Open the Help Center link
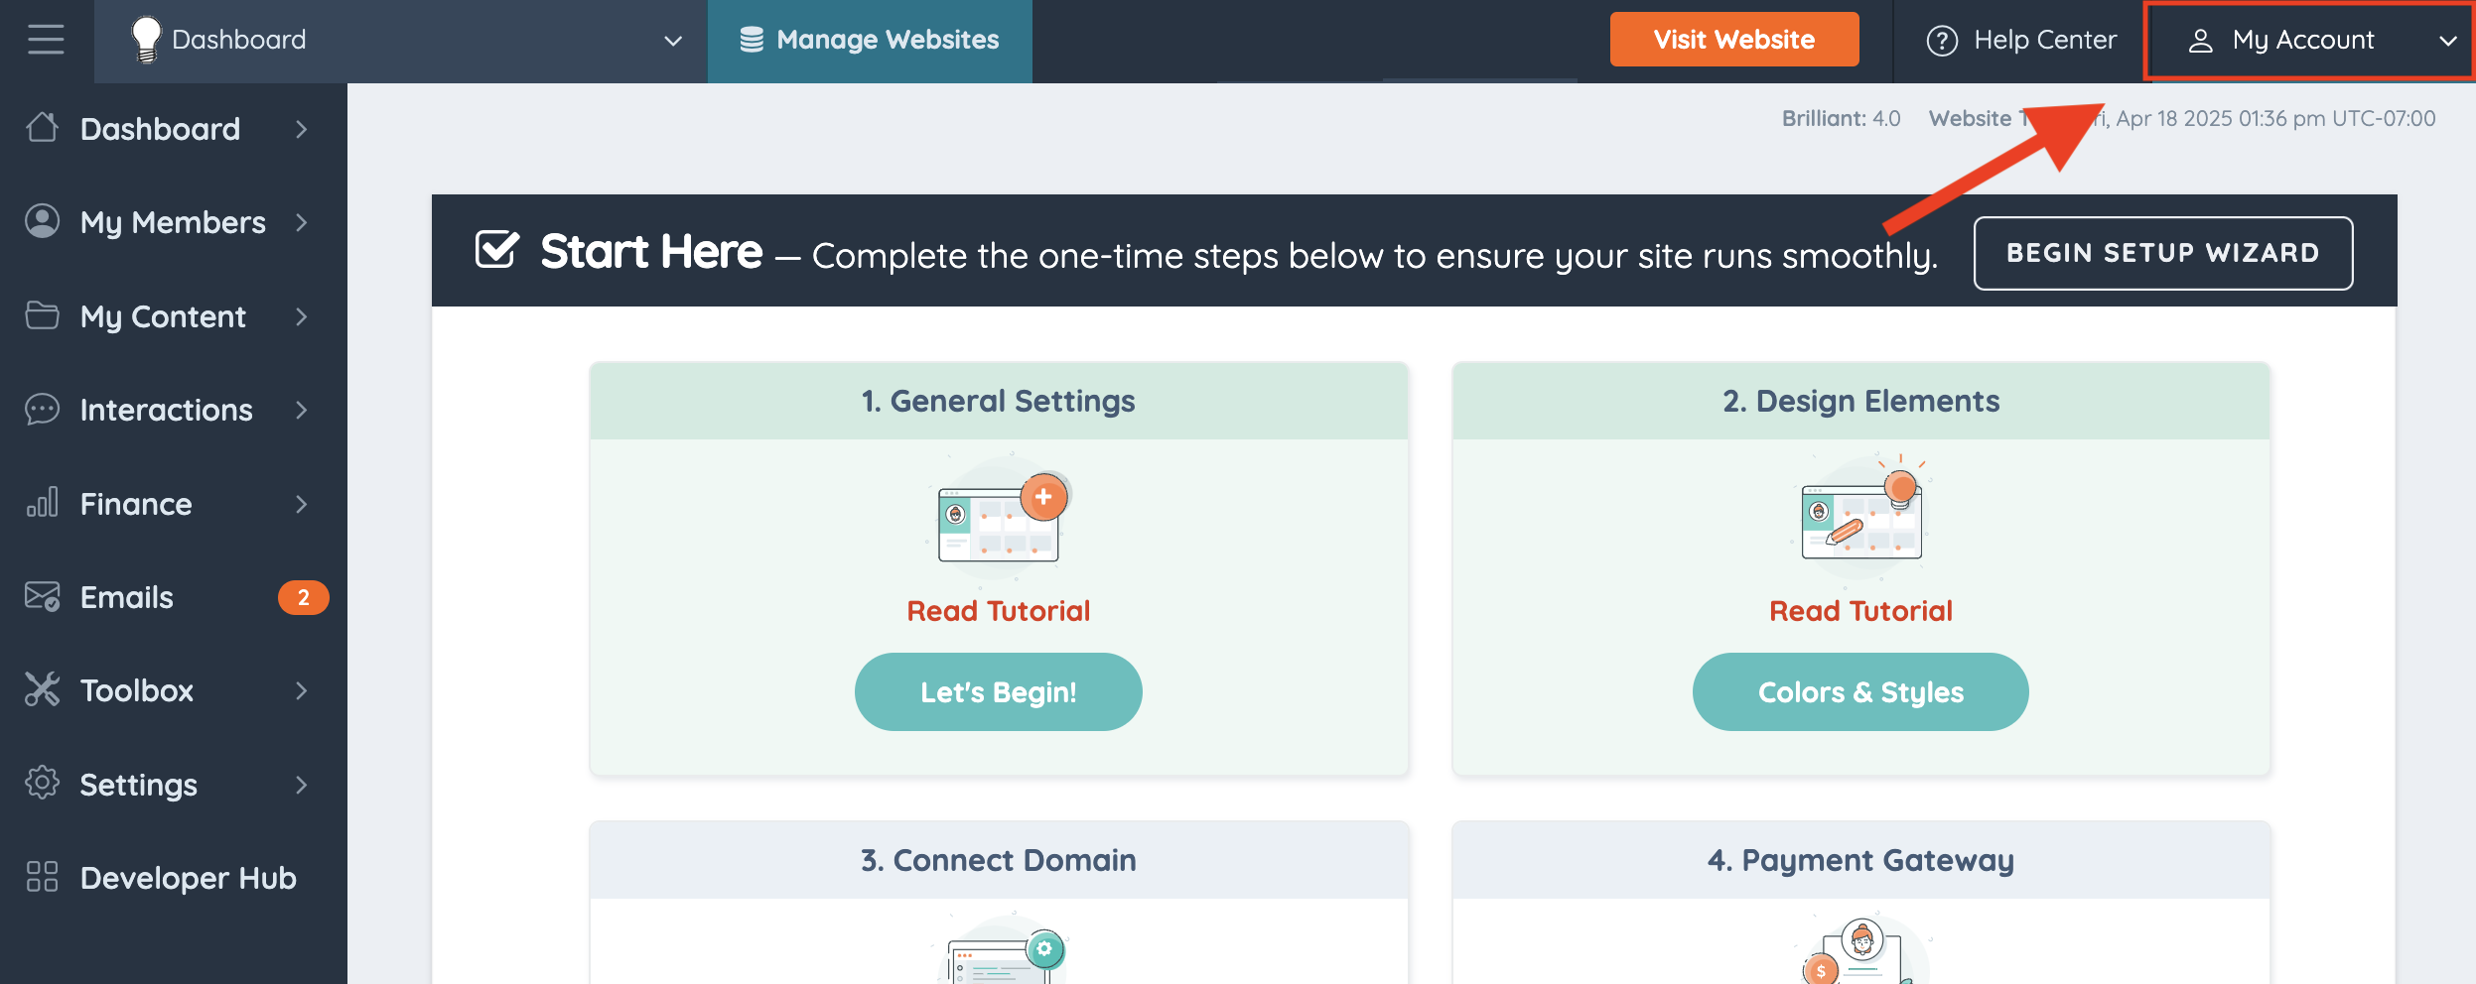Viewport: 2476px width, 984px height. pyautogui.click(x=2021, y=41)
